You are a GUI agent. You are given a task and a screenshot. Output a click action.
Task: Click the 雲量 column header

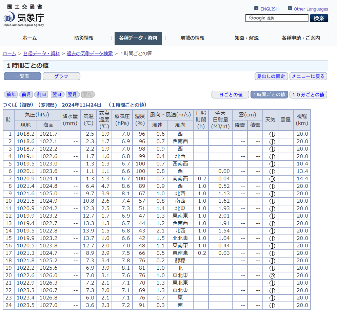(285, 120)
